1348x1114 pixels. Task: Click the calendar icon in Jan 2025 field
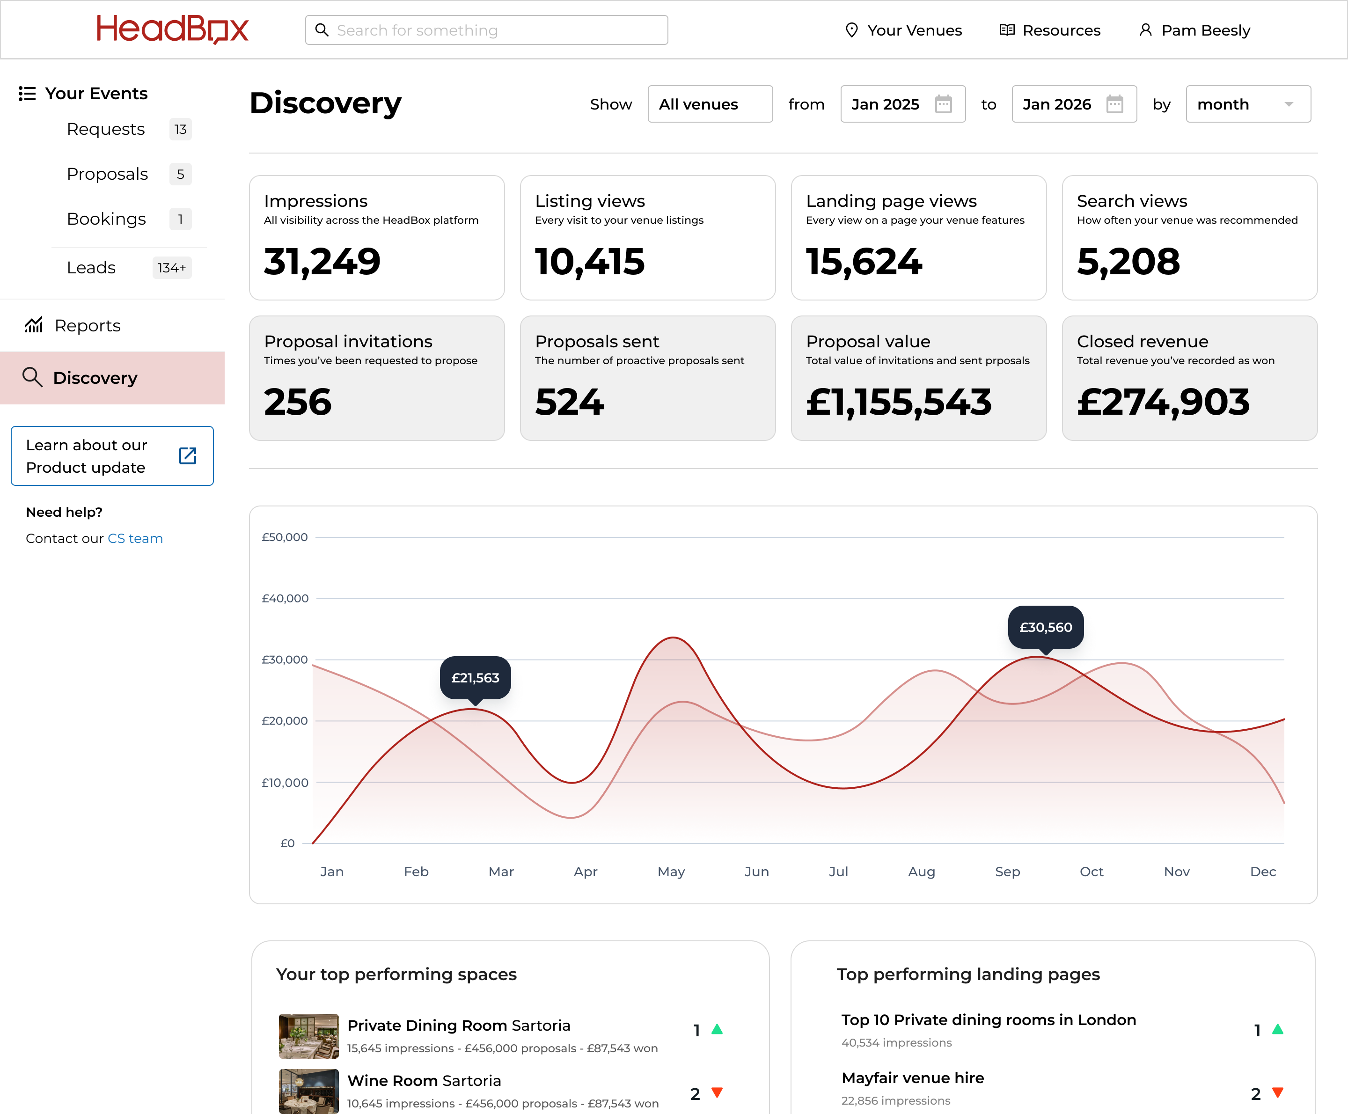click(943, 104)
